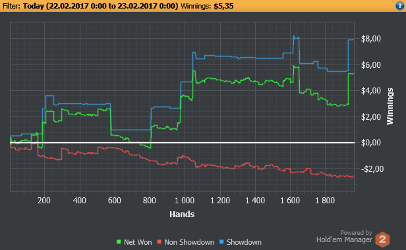
Task: Click the Winnings $5,35 total value
Action: point(223,6)
